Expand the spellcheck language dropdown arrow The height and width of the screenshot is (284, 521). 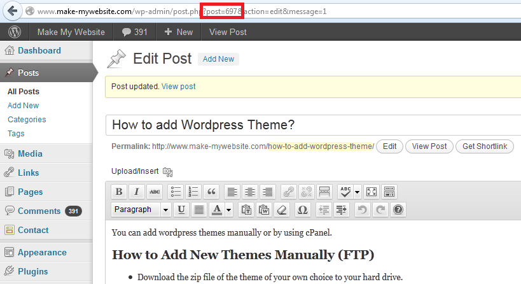coord(358,192)
